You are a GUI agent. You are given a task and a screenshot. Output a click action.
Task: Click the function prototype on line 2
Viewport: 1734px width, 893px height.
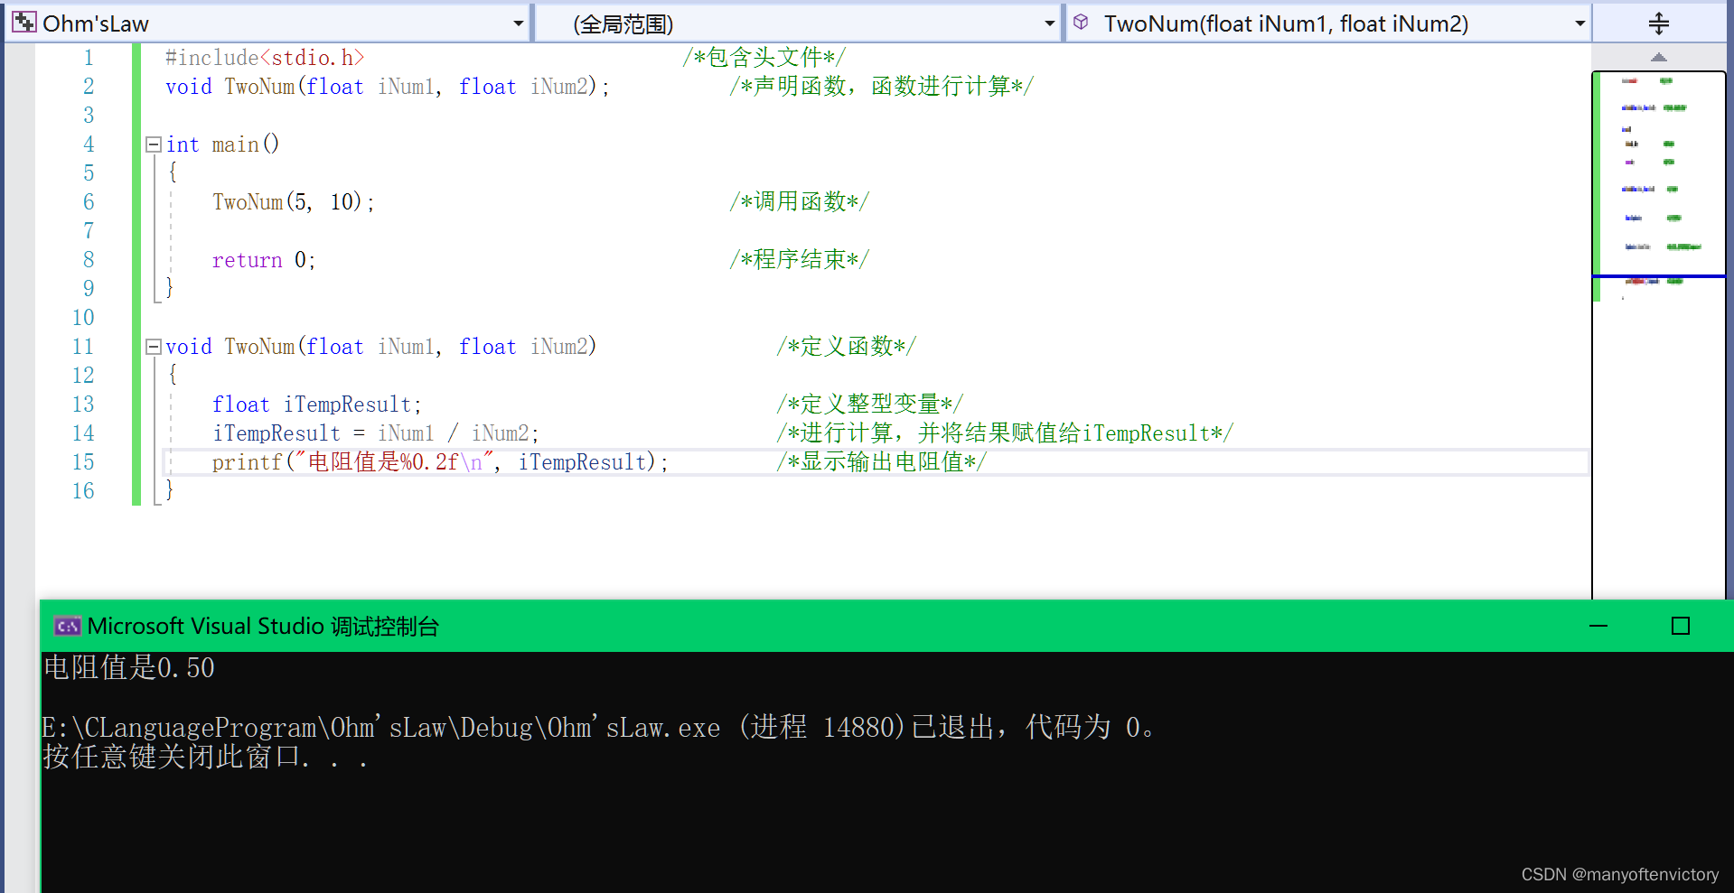point(388,87)
